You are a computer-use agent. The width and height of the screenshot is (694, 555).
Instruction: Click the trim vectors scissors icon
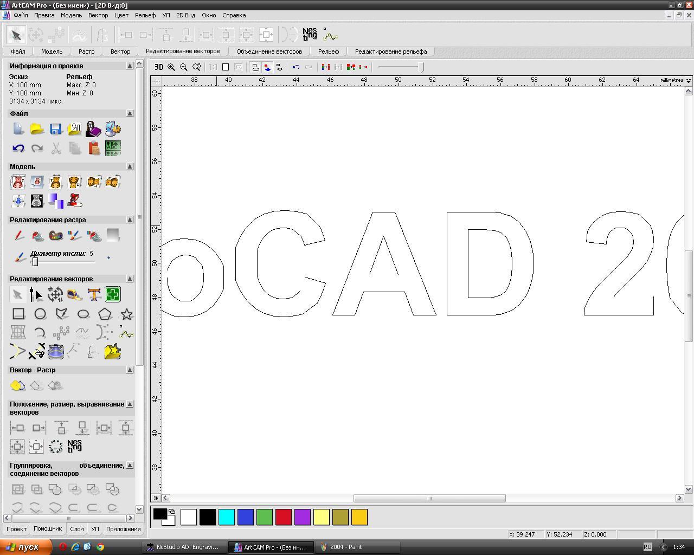[37, 352]
